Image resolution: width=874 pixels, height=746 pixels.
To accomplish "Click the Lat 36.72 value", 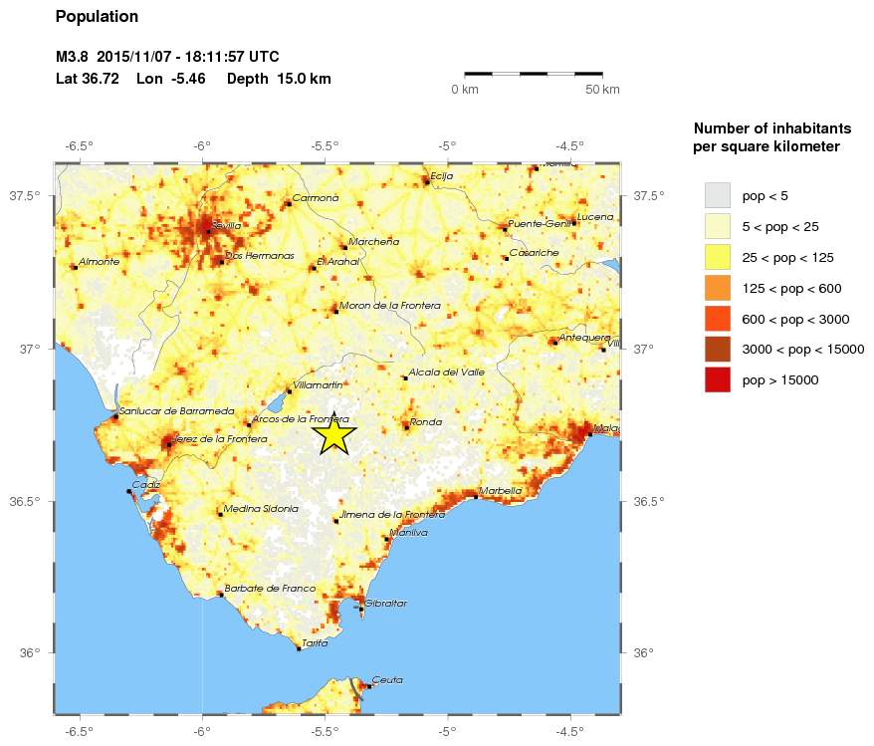I will tap(88, 79).
